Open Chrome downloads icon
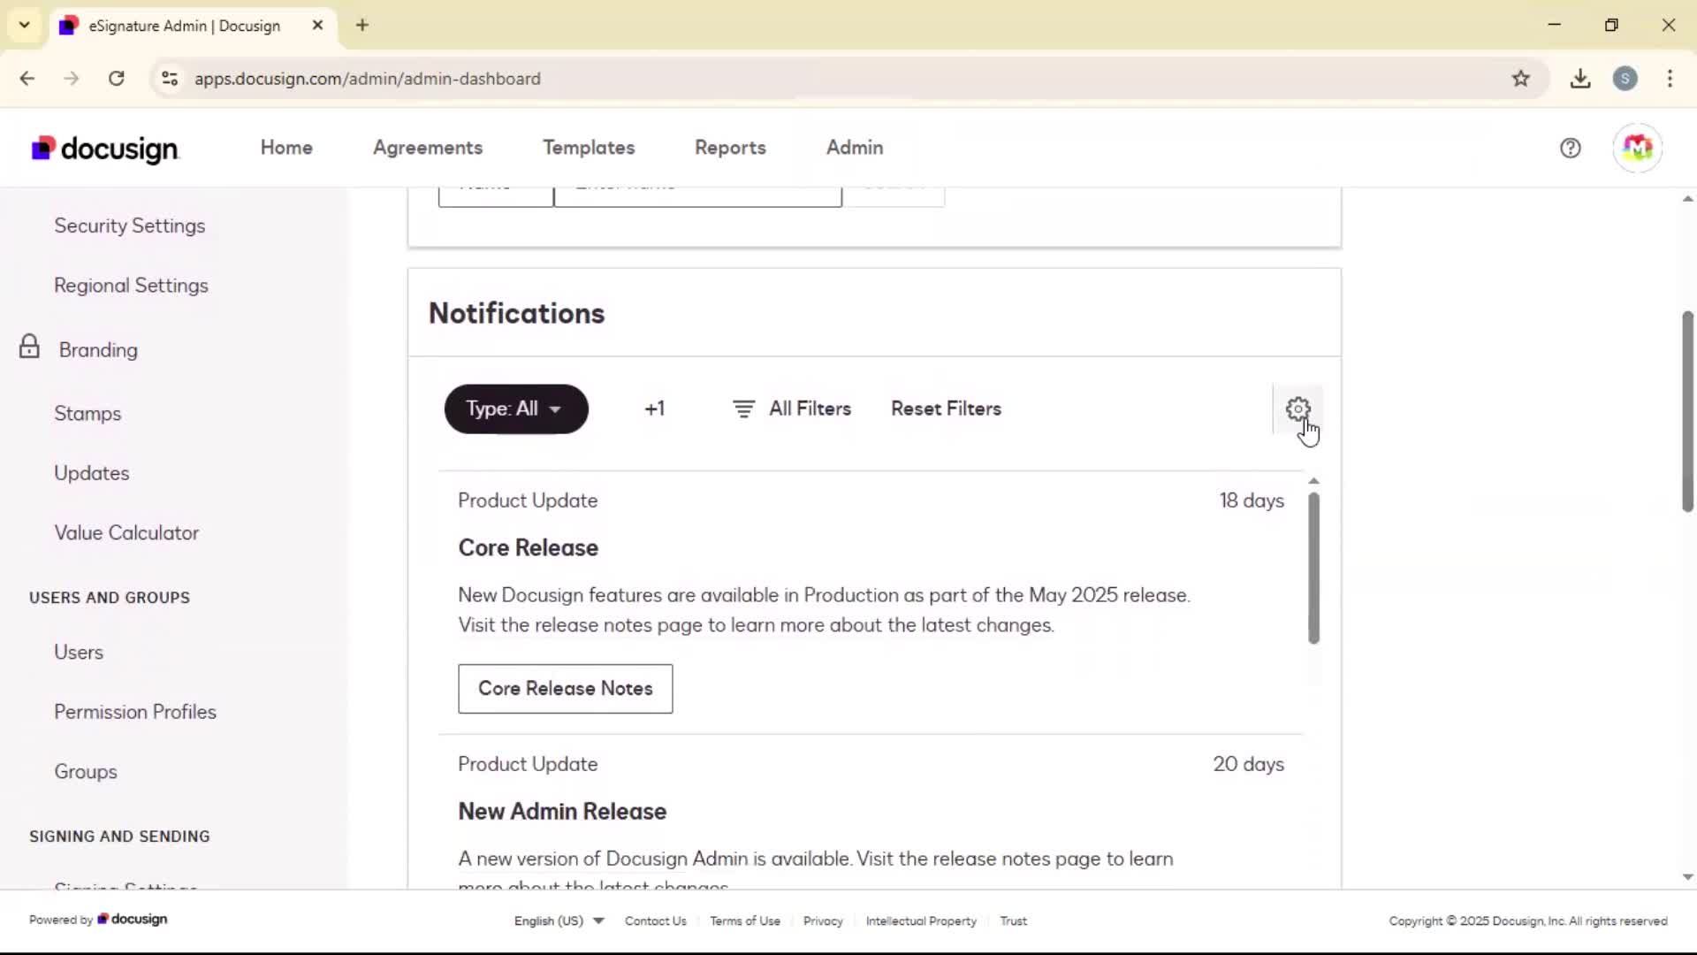This screenshot has height=955, width=1697. (x=1580, y=79)
